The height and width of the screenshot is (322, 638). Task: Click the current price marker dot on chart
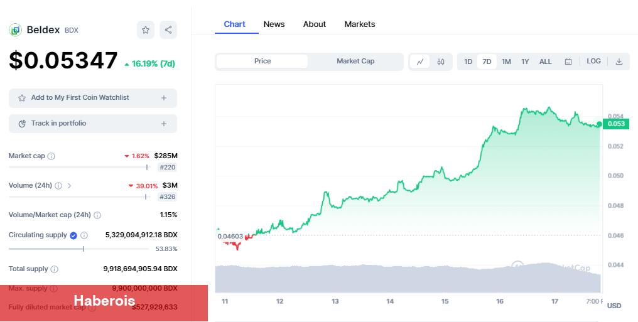[x=599, y=124]
